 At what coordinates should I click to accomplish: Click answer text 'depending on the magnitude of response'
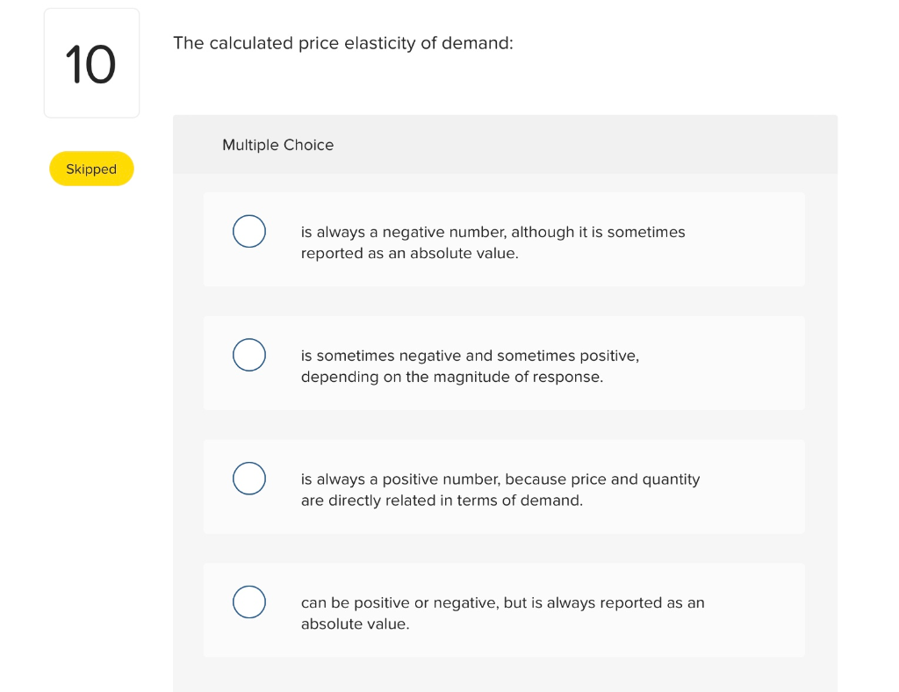[x=452, y=378]
